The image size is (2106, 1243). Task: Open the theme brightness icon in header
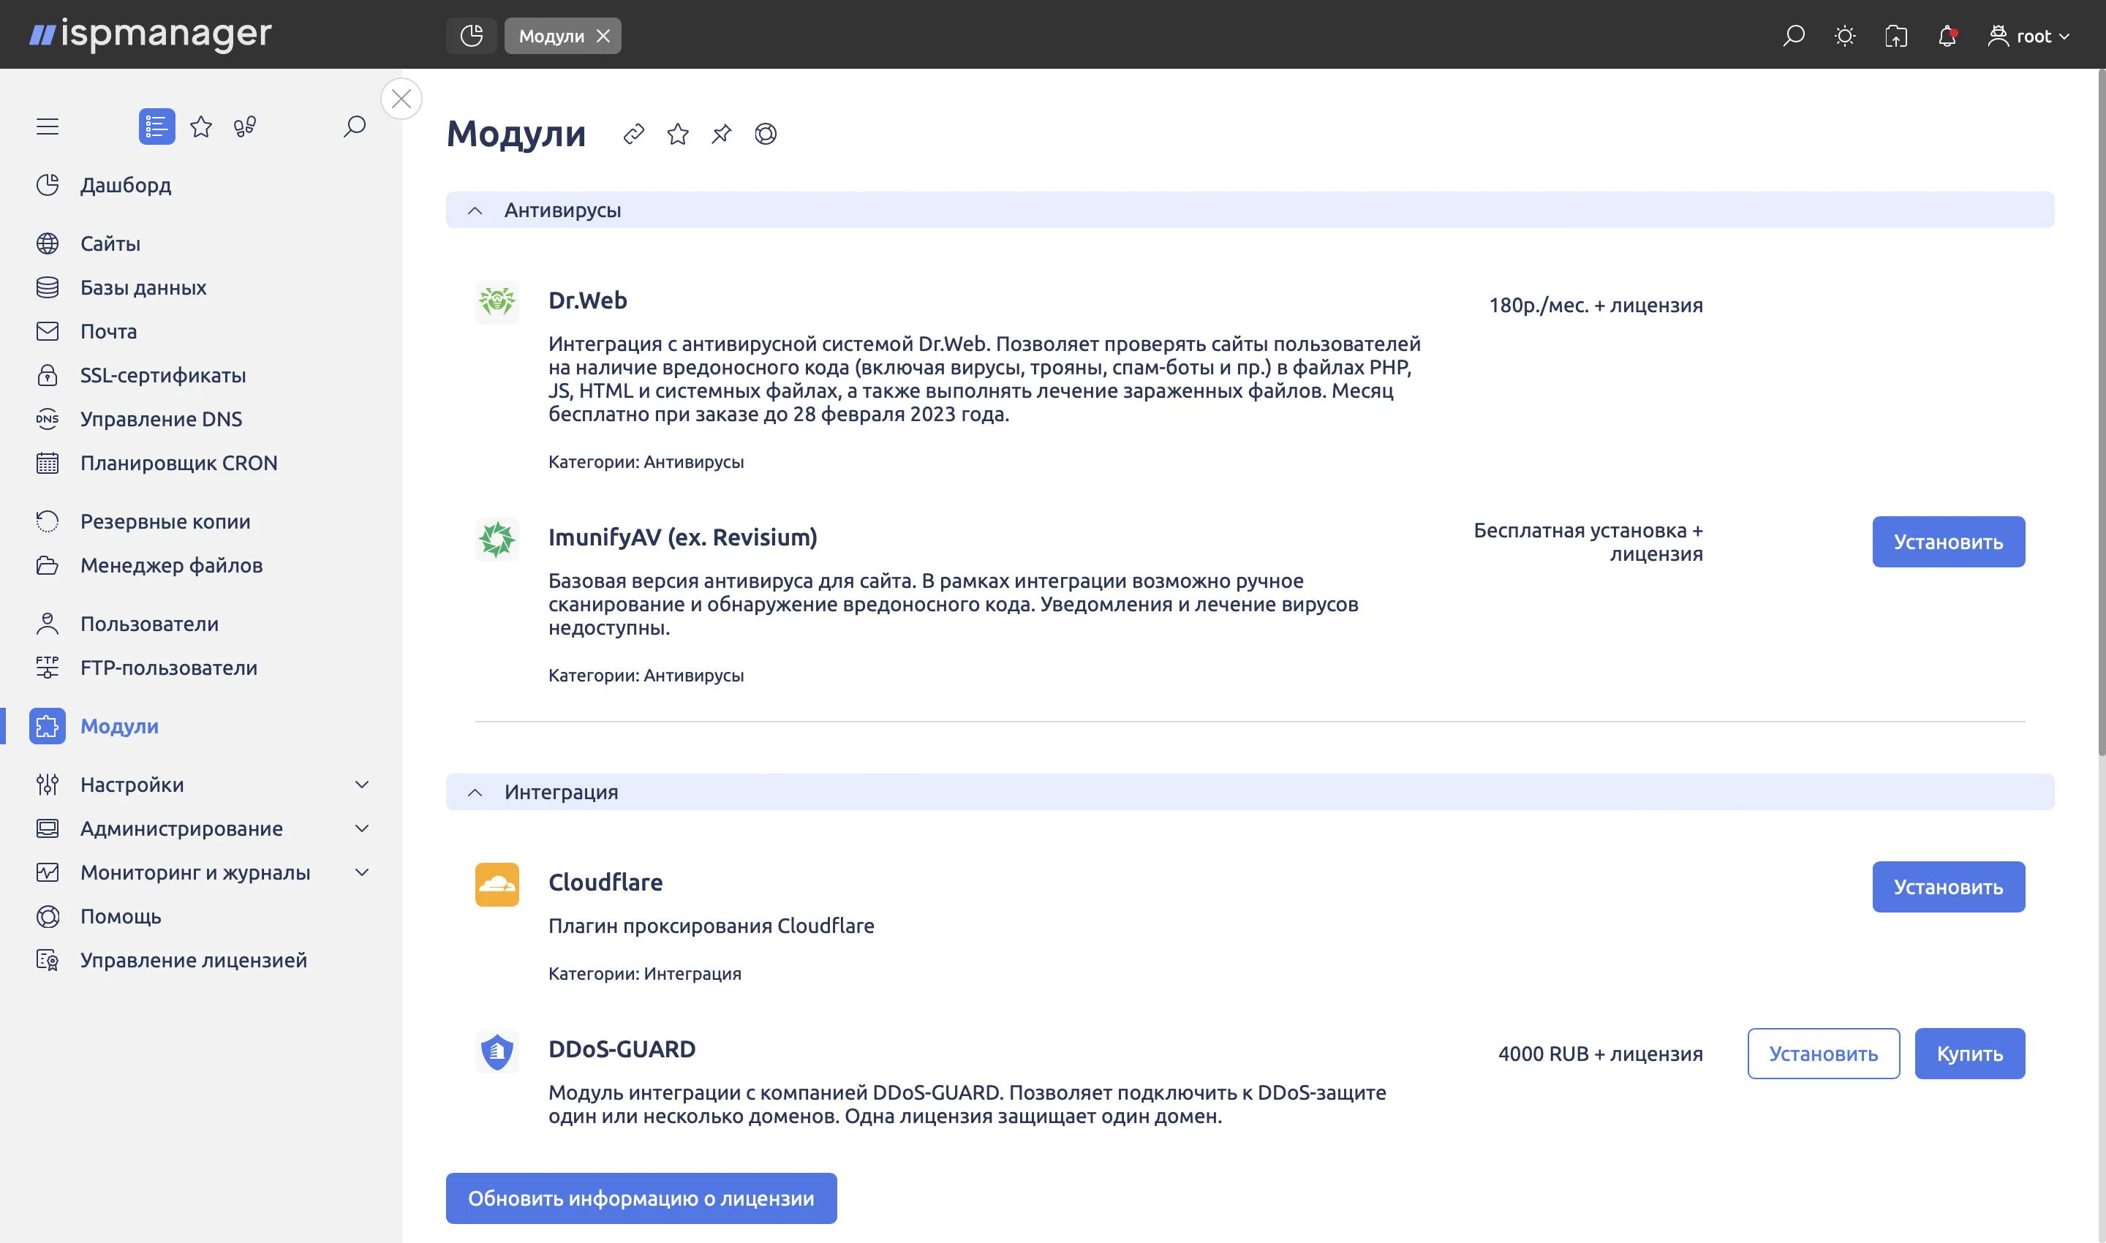point(1843,36)
